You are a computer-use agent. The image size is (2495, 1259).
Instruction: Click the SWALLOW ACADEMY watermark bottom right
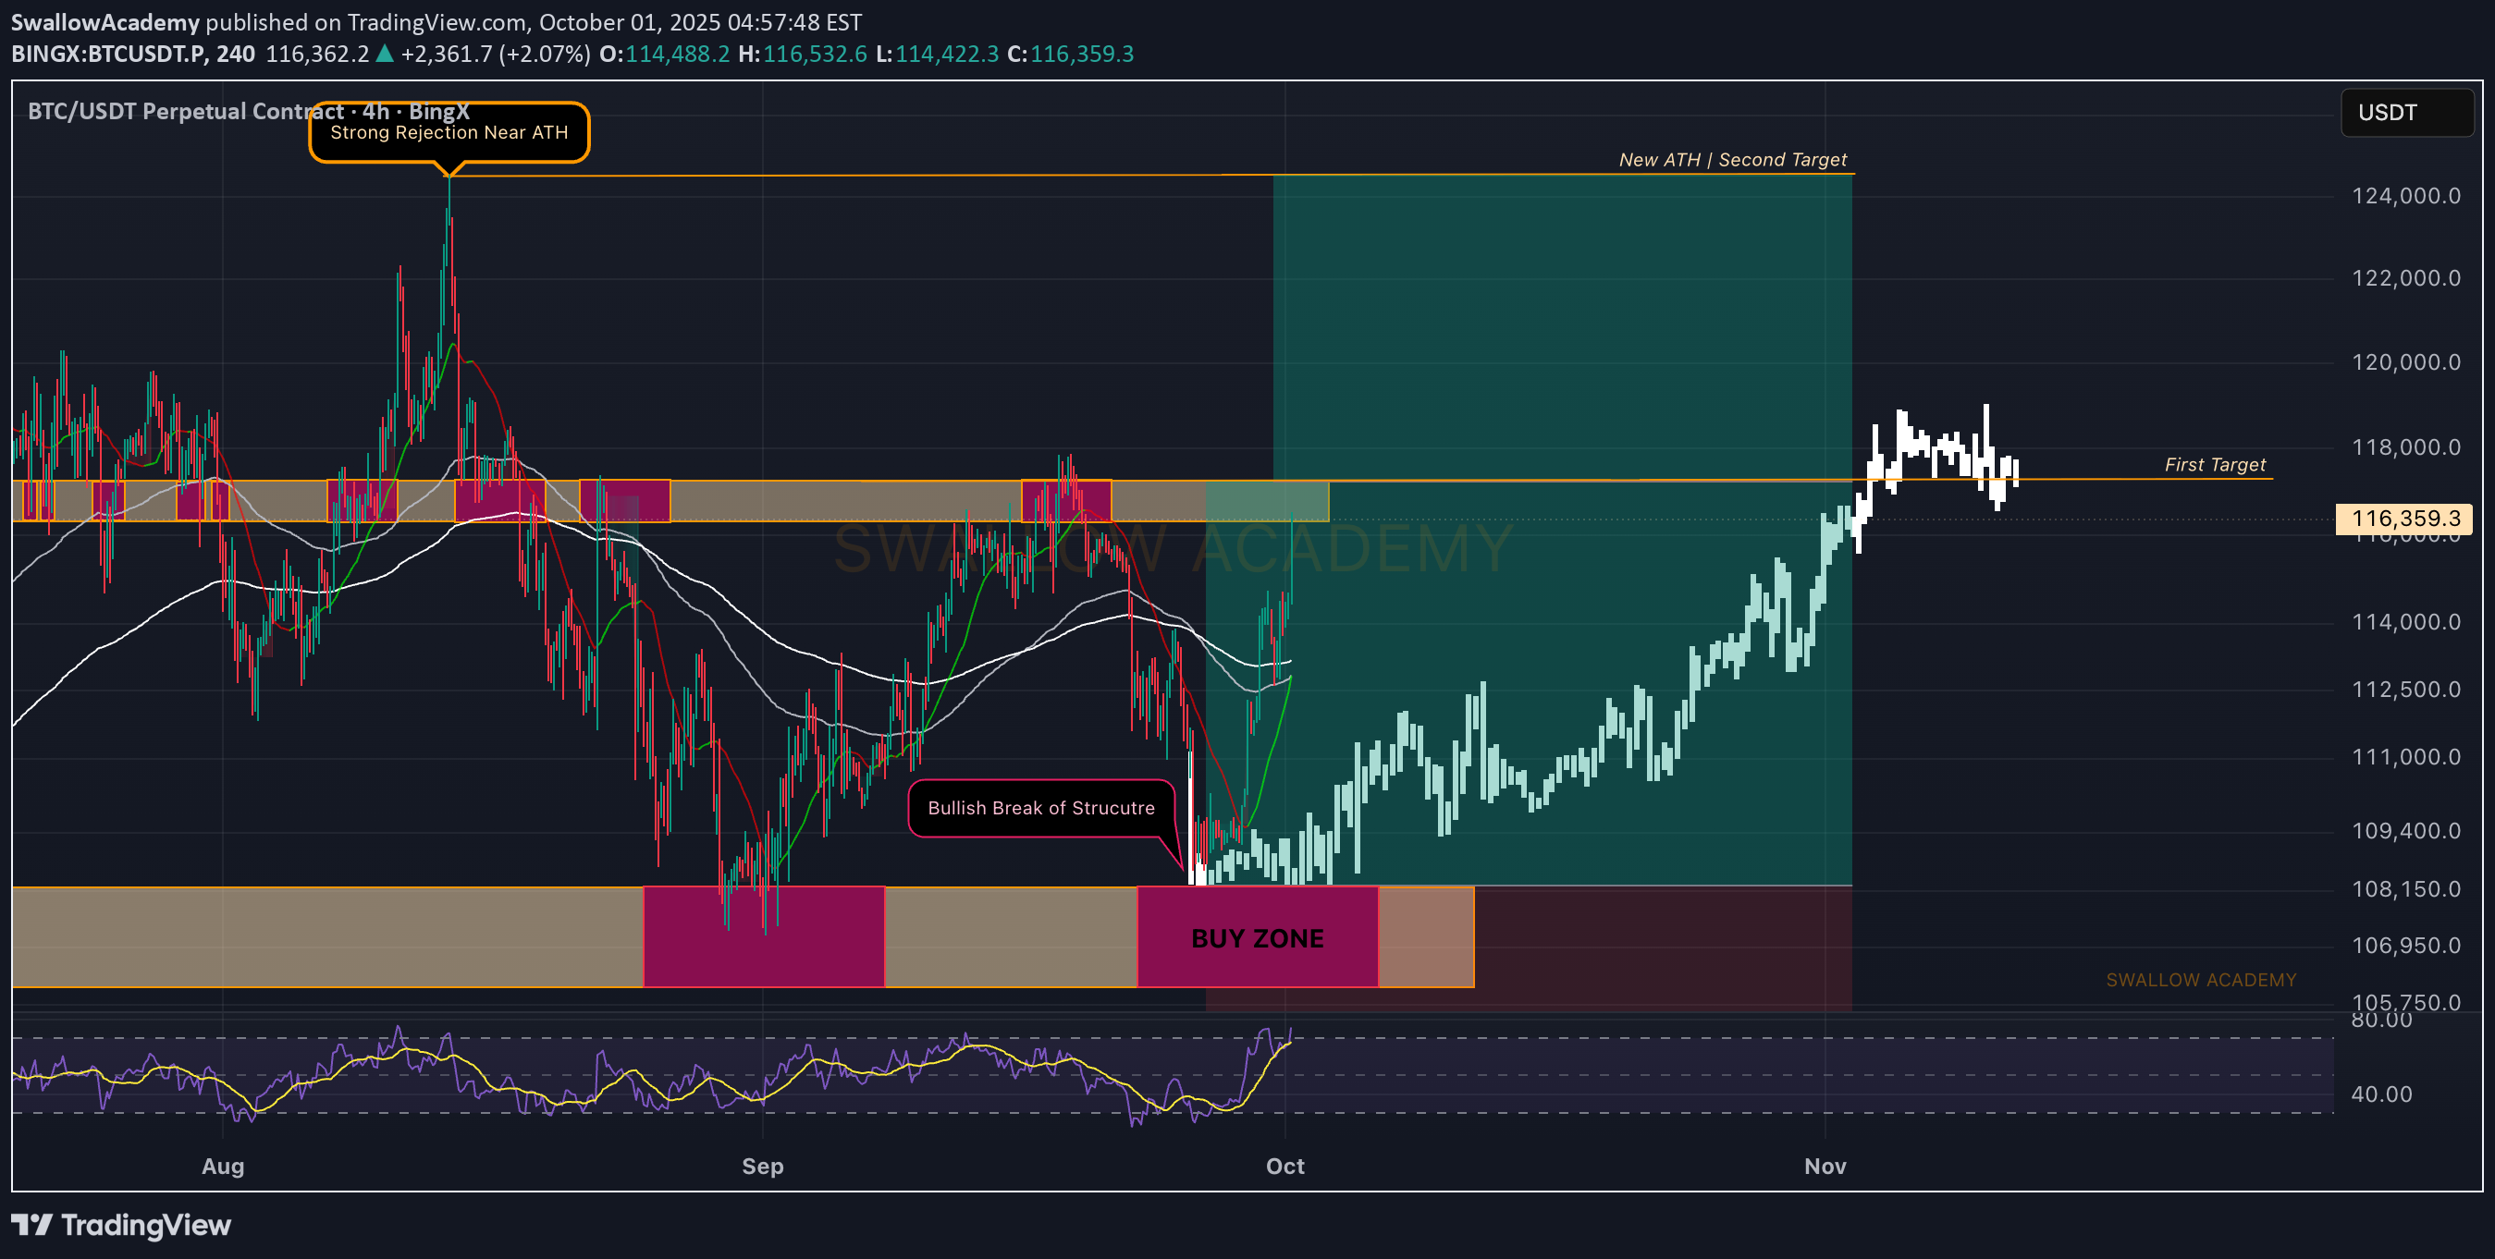point(2201,980)
